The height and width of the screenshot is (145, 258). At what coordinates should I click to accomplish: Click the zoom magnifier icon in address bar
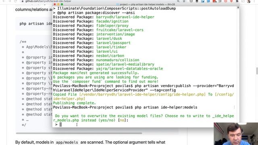(178, 1)
